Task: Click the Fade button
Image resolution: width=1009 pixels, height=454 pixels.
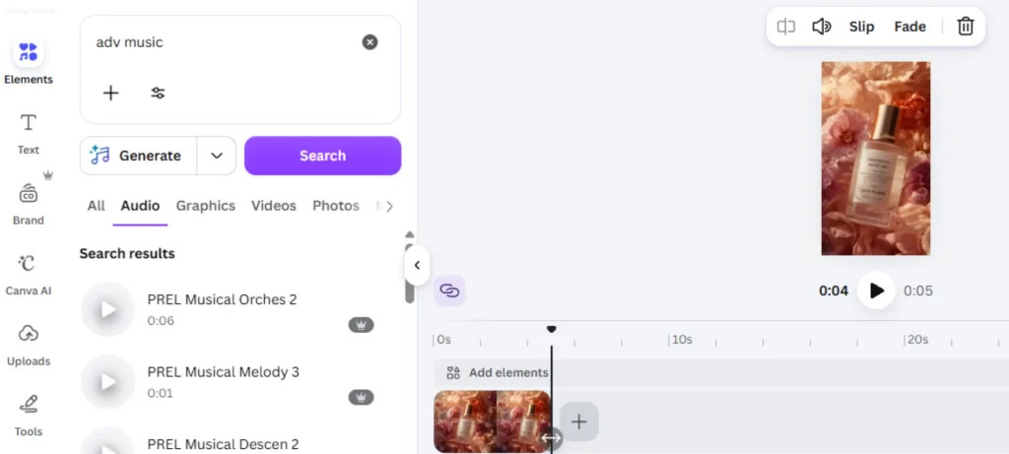Action: (x=909, y=27)
